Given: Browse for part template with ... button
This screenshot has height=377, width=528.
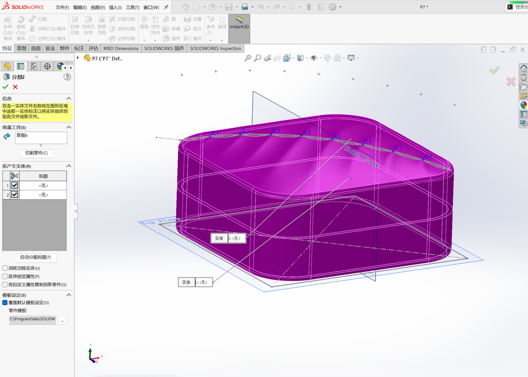Looking at the screenshot, I should pos(62,320).
